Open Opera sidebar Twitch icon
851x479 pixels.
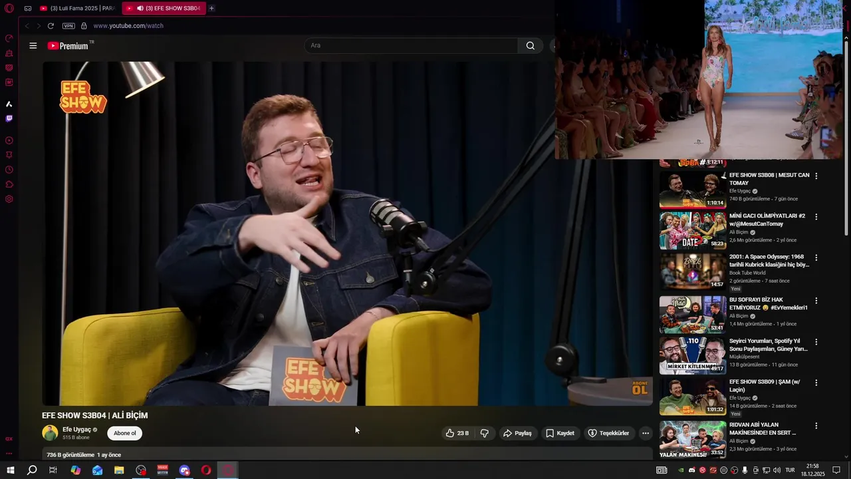click(x=9, y=118)
